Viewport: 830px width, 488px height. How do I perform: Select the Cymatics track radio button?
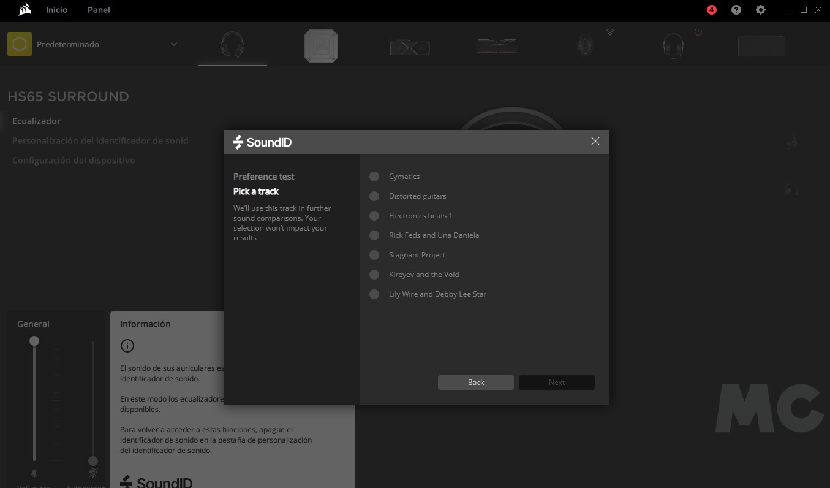tap(374, 177)
